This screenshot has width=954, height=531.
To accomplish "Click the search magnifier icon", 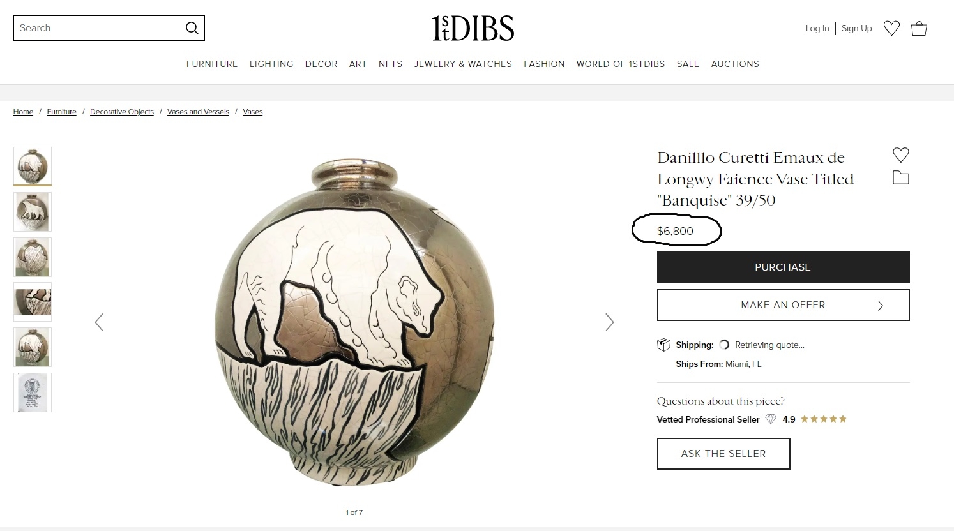I will point(192,28).
